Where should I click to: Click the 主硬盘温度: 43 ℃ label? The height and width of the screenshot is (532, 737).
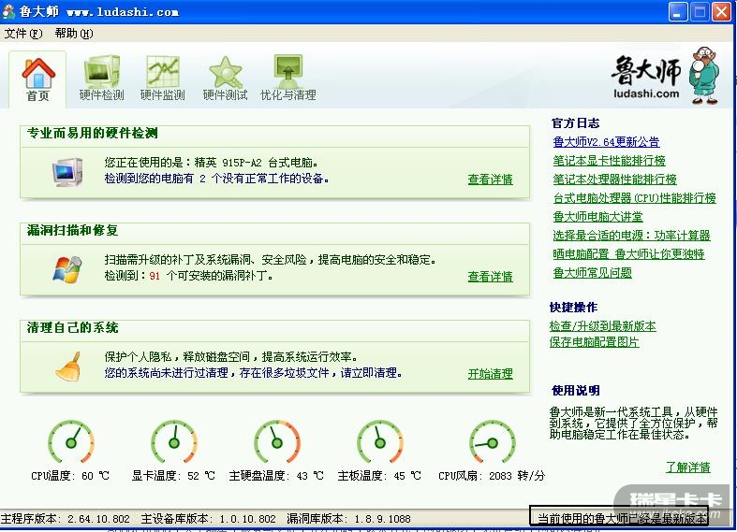pyautogui.click(x=276, y=476)
